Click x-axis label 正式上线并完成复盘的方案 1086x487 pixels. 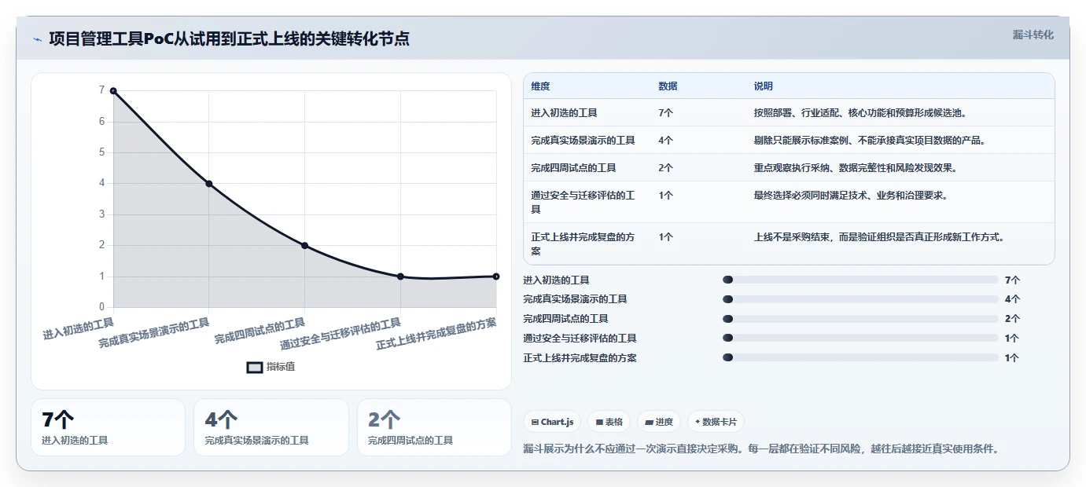(436, 334)
